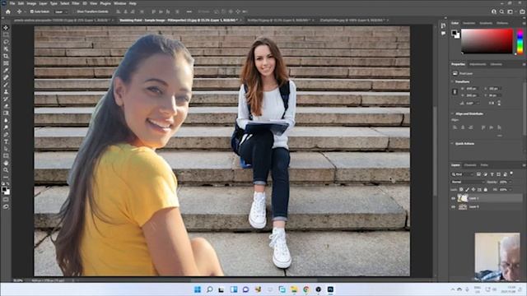527x296 pixels.
Task: Switch to the Paths tab
Action: click(x=484, y=165)
